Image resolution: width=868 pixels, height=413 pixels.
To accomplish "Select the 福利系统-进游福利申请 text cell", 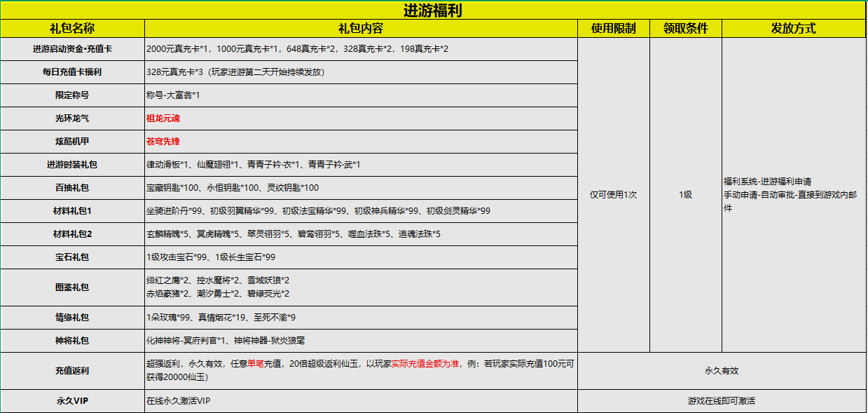I will 767,182.
